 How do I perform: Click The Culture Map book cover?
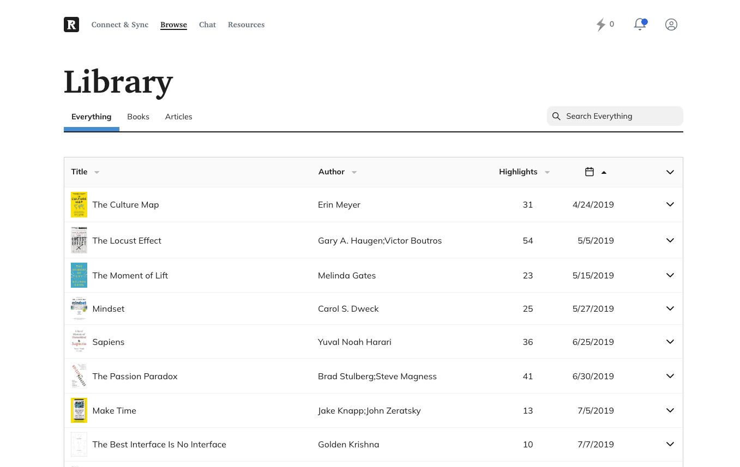pos(79,205)
